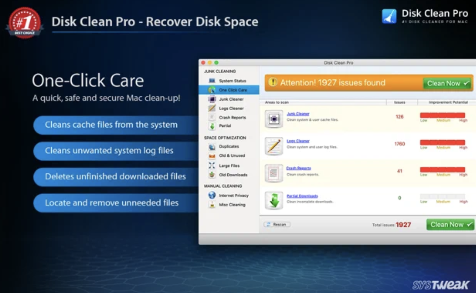Click the 126 issues count
Screen dimensions: 476x293
(x=399, y=117)
